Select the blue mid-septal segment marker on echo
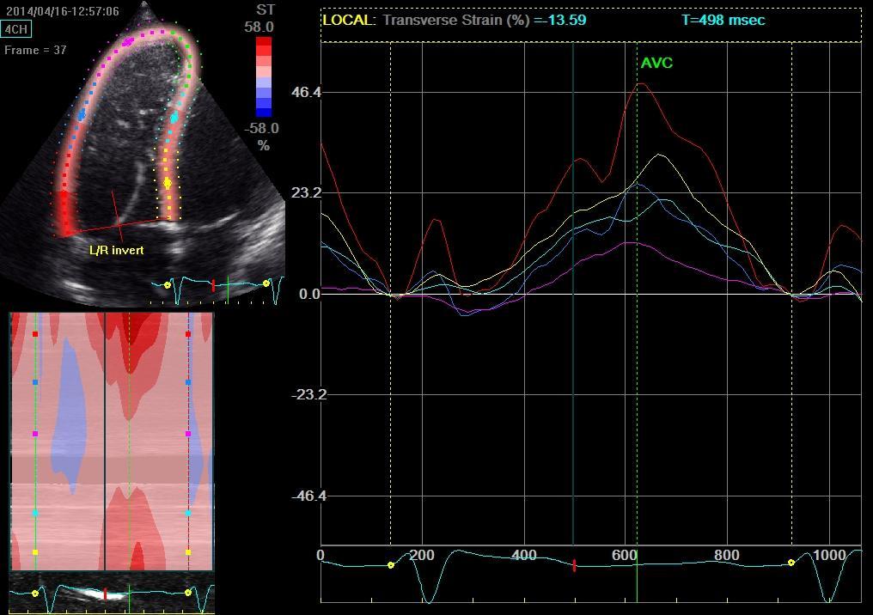Image resolution: width=873 pixels, height=615 pixels. pos(82,114)
